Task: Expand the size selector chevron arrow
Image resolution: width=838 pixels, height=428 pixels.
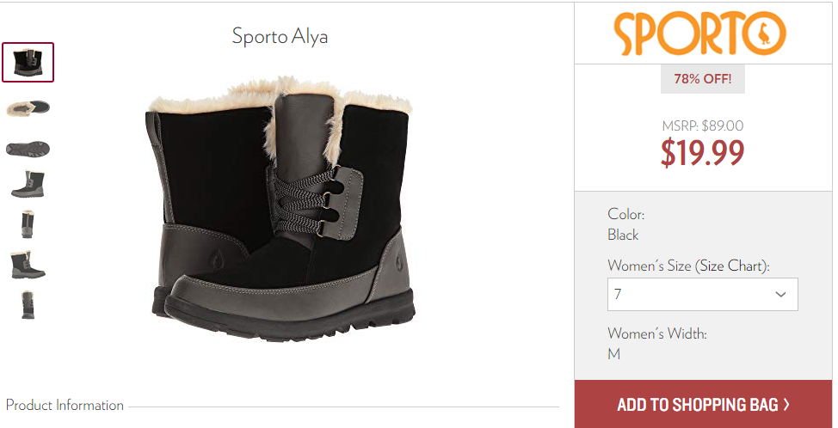Action: 780,294
